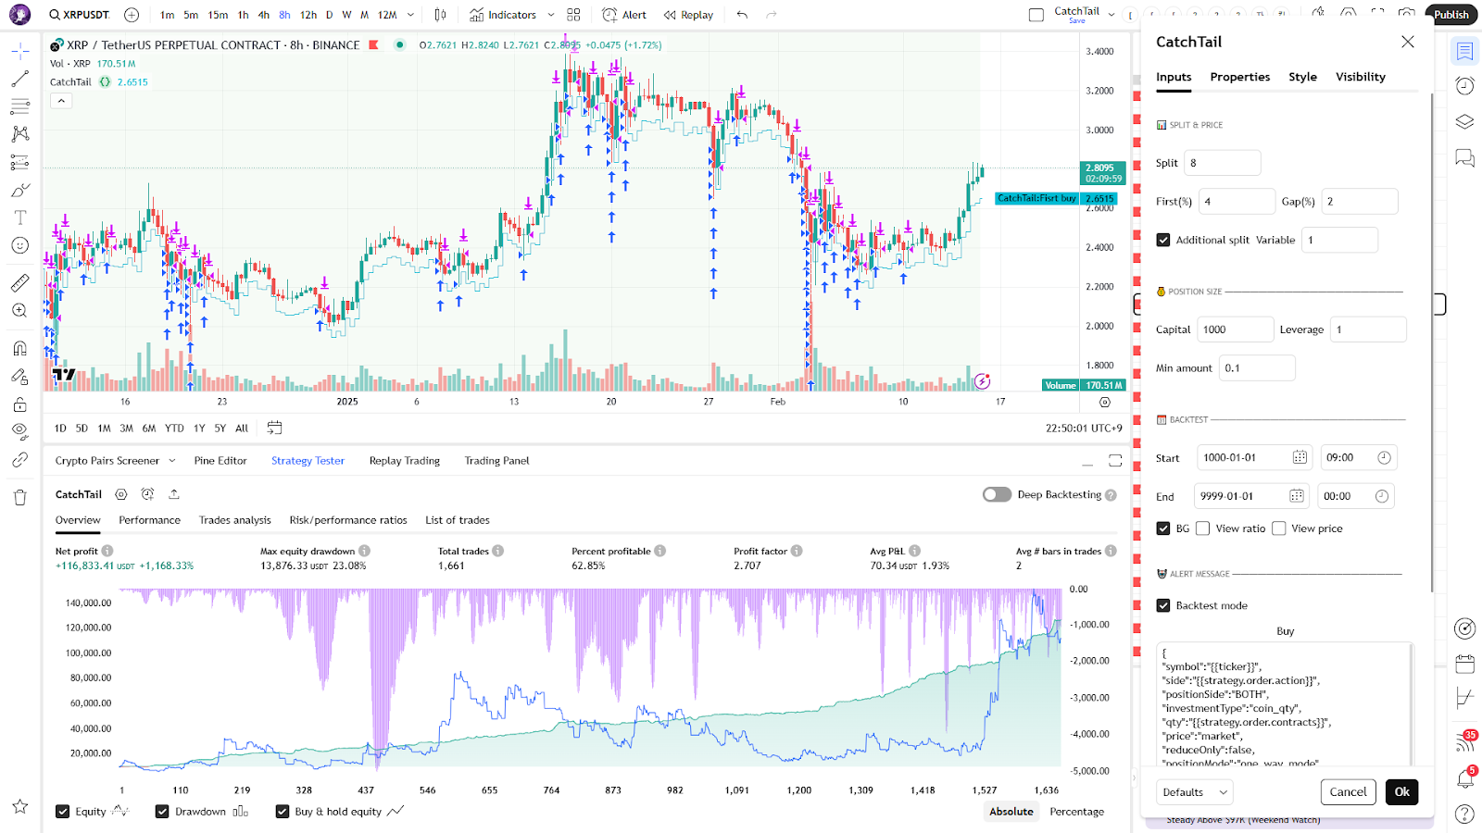Click the undo arrow in top toolbar
This screenshot has width=1482, height=833.
tap(742, 15)
